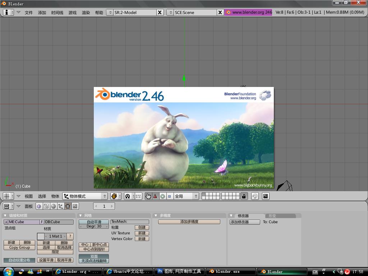Collapse the 链接和材质 panel triangle

click(5, 216)
